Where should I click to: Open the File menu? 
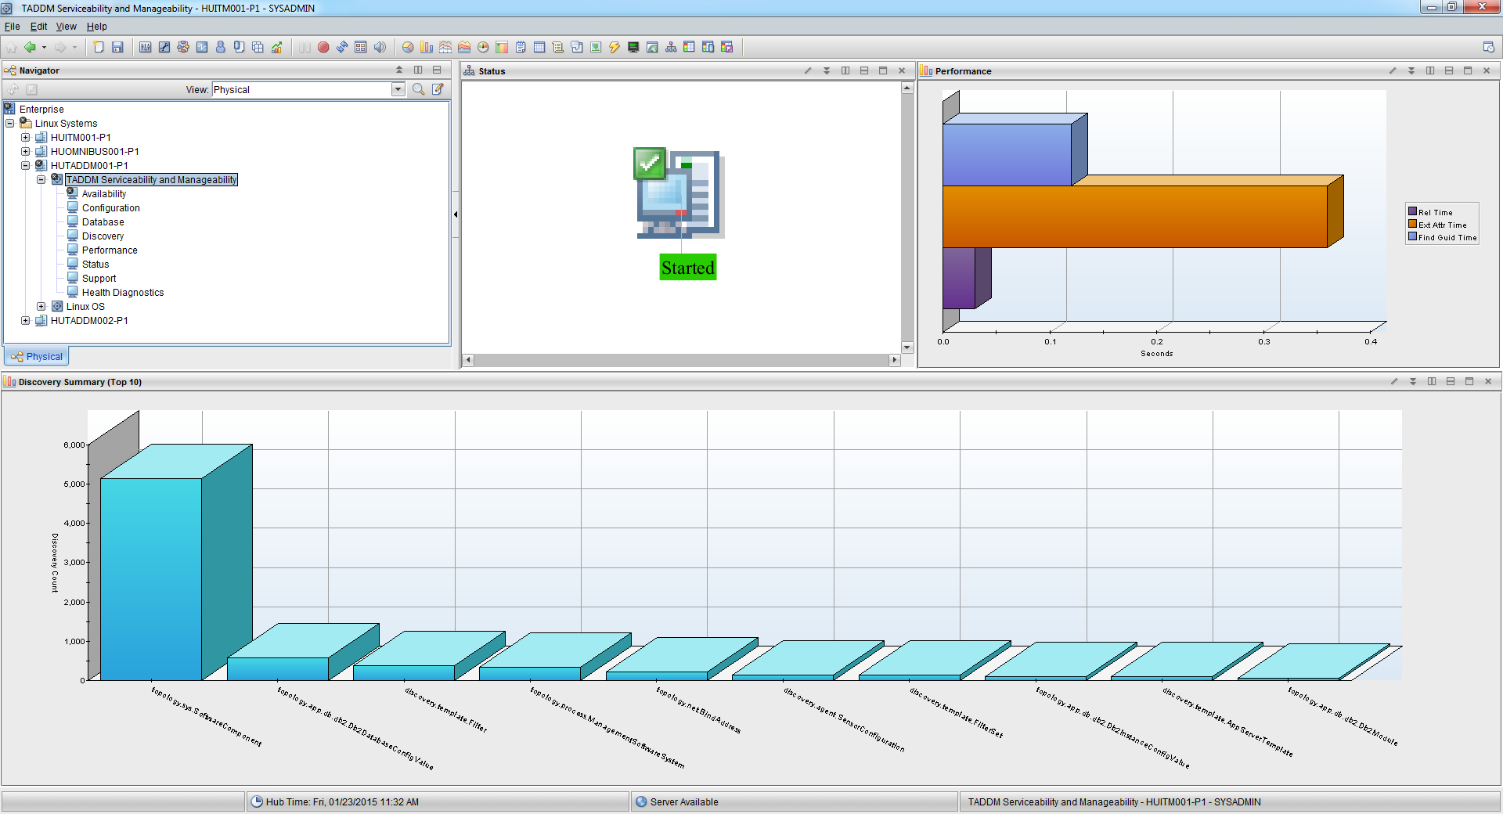click(13, 26)
